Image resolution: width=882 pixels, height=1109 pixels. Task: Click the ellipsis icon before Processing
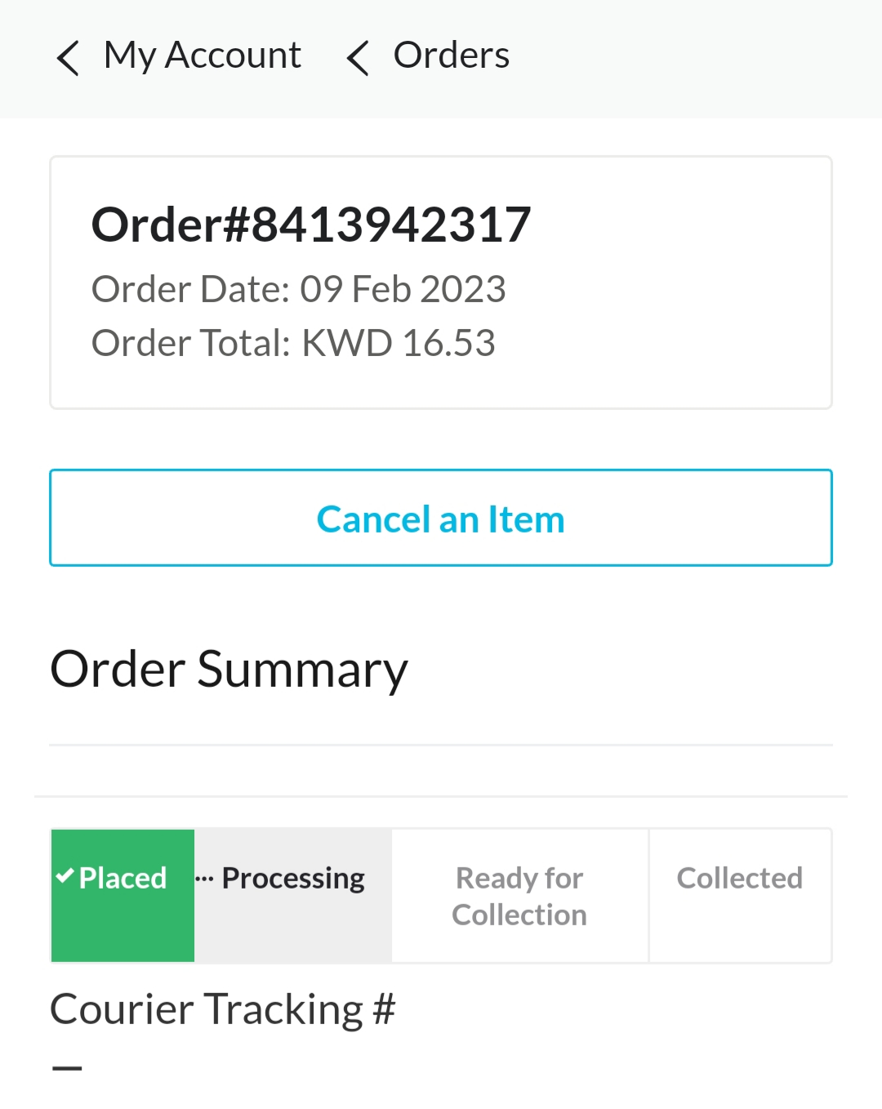click(x=204, y=879)
